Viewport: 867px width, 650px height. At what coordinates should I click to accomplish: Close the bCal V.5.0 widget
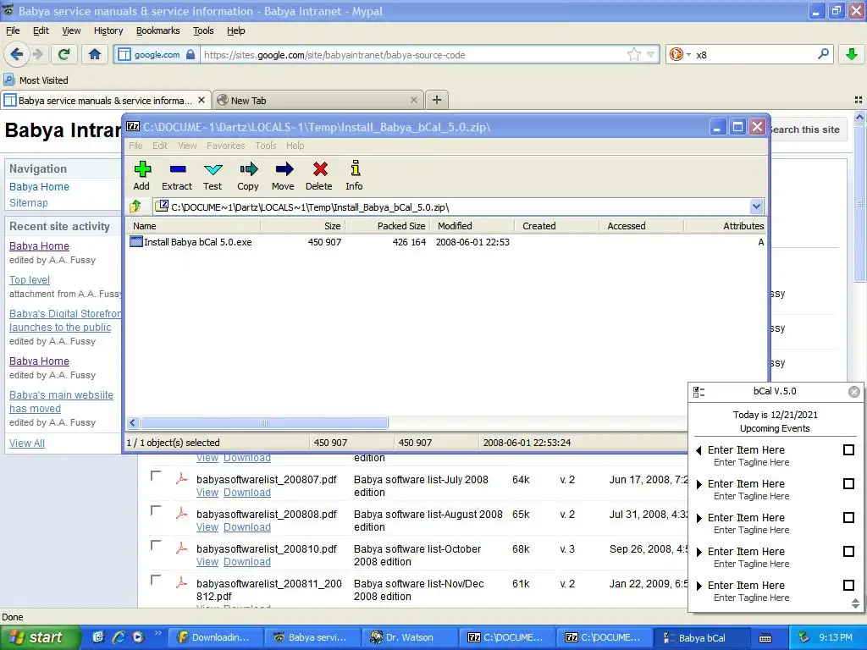(854, 392)
